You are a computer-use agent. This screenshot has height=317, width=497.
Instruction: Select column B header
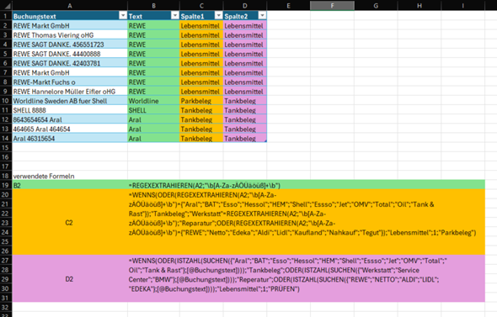coord(153,6)
